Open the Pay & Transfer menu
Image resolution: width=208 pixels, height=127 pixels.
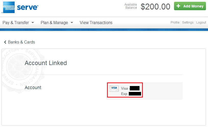[x=18, y=23]
